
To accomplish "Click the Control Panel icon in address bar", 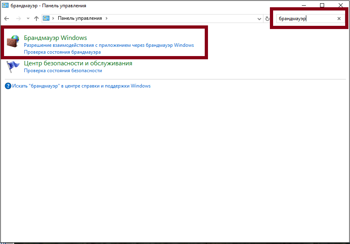I will click(46, 19).
